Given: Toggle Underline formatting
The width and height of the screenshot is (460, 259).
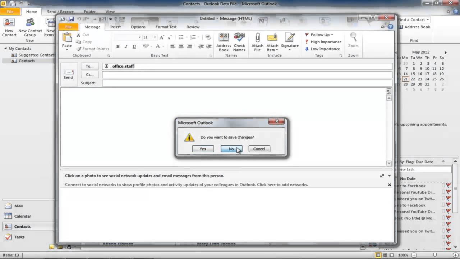Looking at the screenshot, I should coord(134,46).
